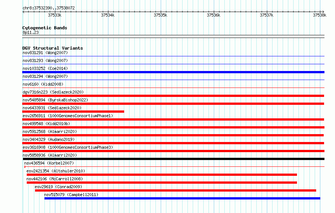Click the 37538k ruler mark

[320, 15]
